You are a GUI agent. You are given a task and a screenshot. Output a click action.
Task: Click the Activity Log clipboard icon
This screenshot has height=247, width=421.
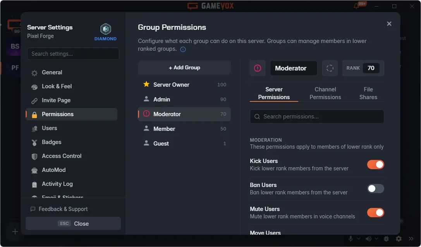point(34,184)
